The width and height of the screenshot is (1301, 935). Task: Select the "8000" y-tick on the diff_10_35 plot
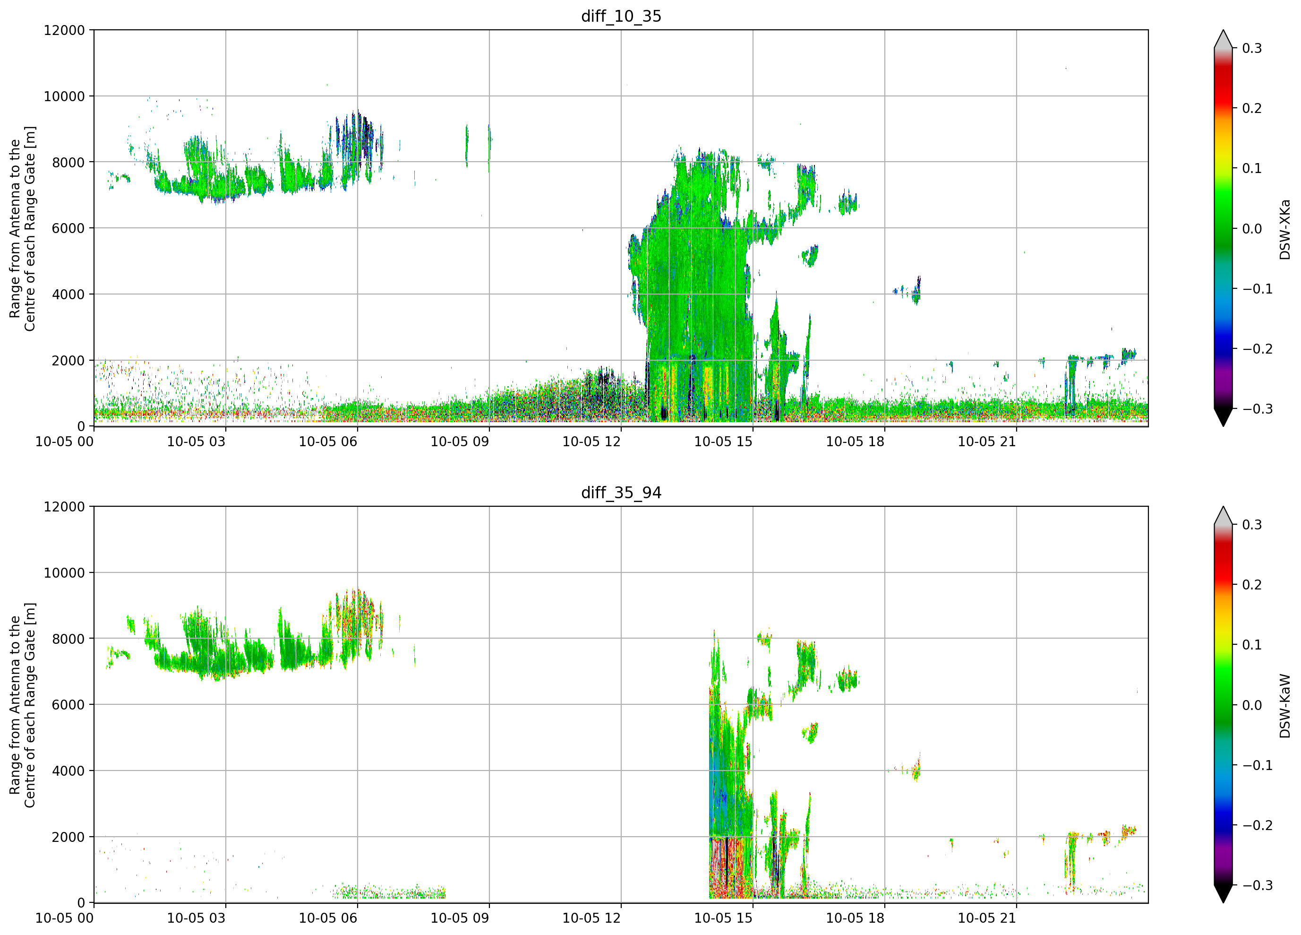68,162
